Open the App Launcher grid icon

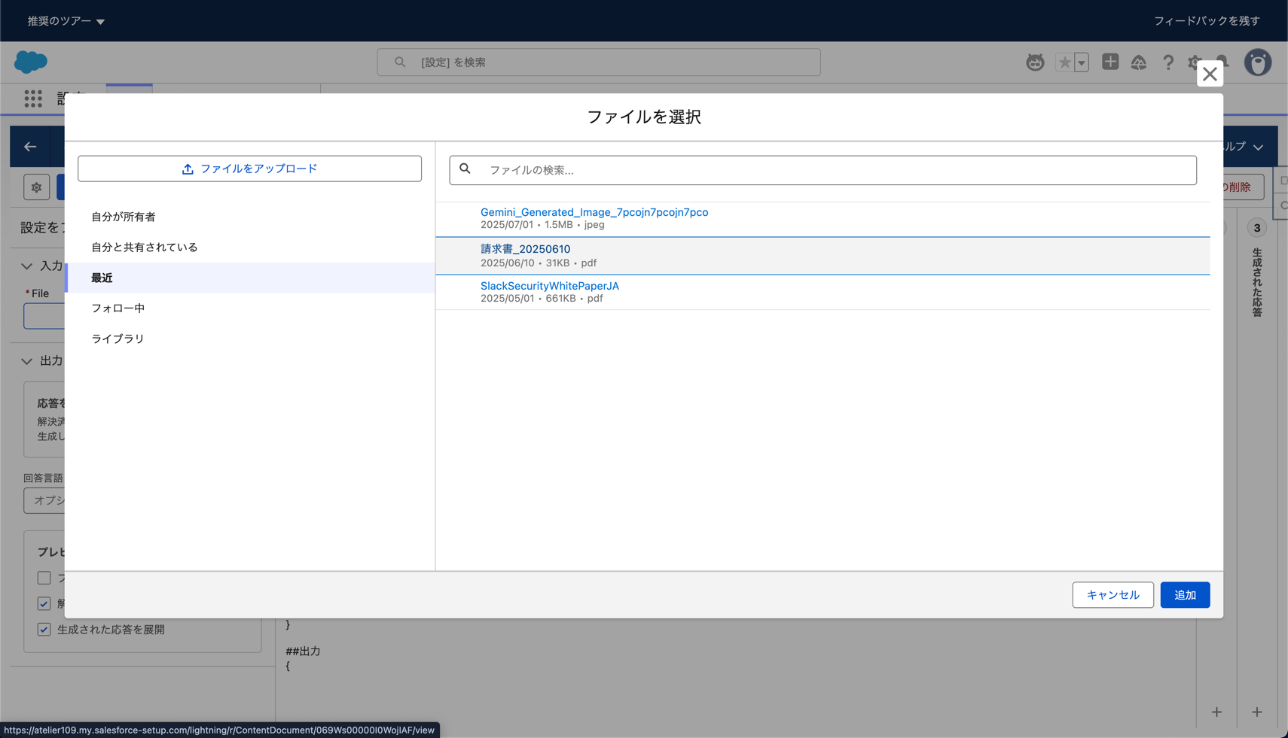[33, 99]
